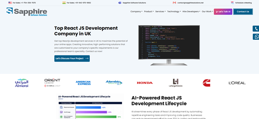
Task: Expand the Our Work menu
Action: pos(207,11)
